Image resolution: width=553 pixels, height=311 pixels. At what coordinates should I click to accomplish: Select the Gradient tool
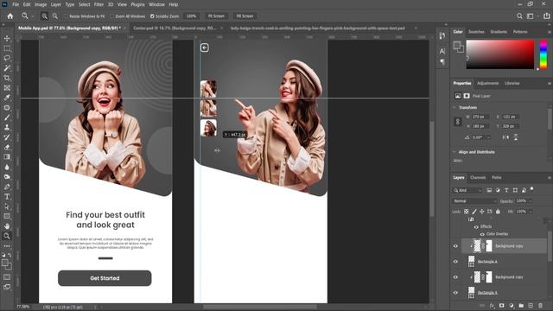(7, 157)
